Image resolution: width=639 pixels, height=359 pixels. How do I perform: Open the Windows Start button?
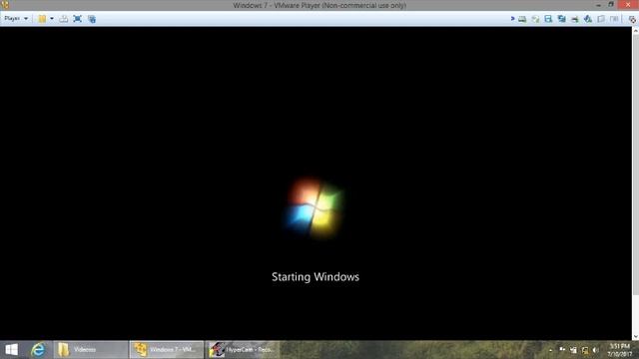12,350
